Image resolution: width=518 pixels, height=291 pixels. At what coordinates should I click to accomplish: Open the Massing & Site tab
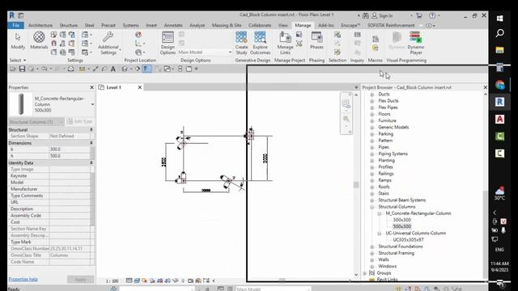point(227,25)
